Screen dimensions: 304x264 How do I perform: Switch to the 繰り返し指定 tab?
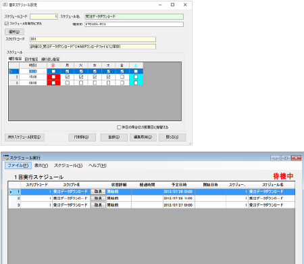click(x=50, y=59)
